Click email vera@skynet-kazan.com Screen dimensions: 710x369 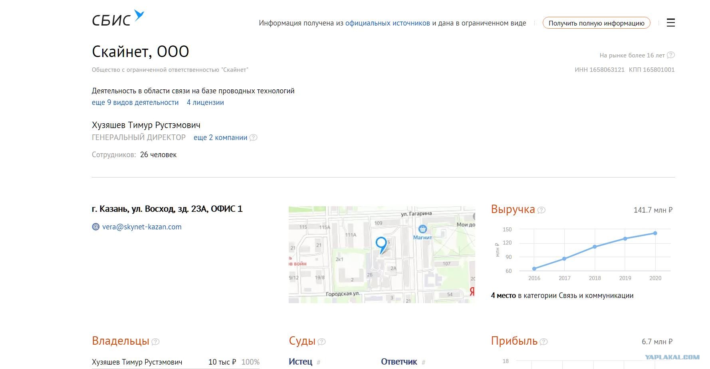click(142, 227)
